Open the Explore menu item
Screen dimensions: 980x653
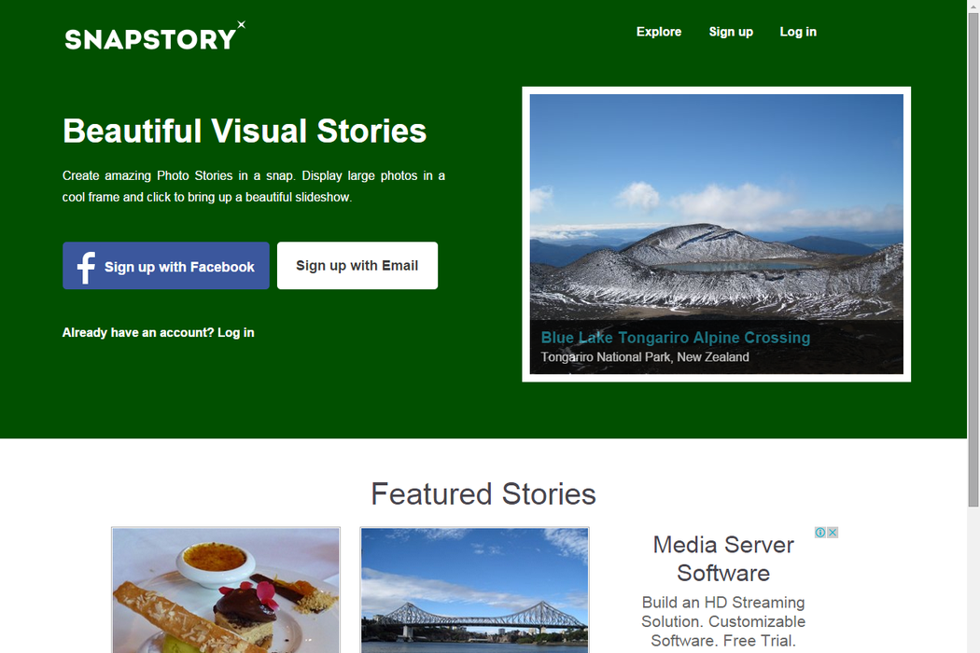coord(659,32)
